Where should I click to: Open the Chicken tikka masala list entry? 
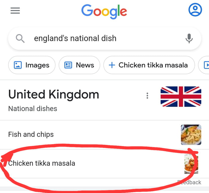pos(42,163)
